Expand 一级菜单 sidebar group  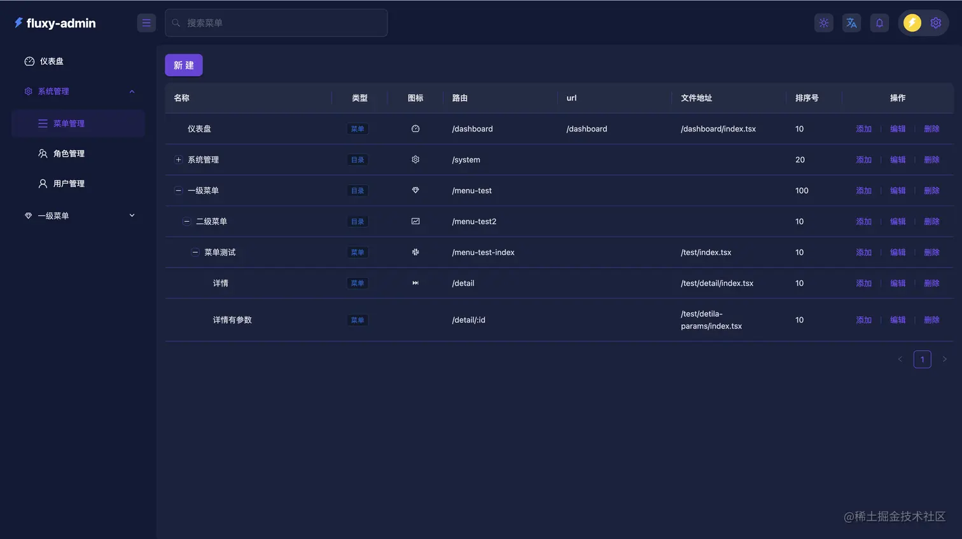click(x=78, y=215)
